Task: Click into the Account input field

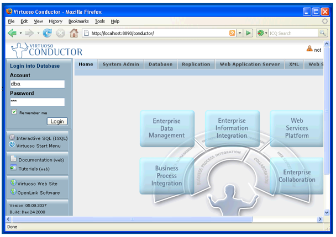Action: point(37,84)
